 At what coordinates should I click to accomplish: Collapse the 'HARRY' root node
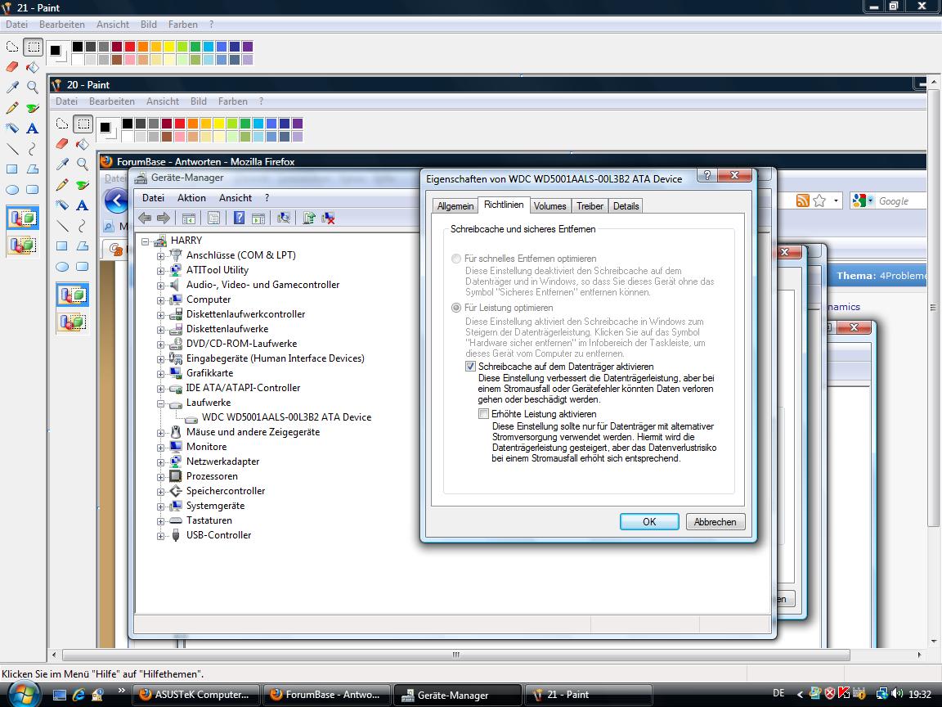coord(145,241)
